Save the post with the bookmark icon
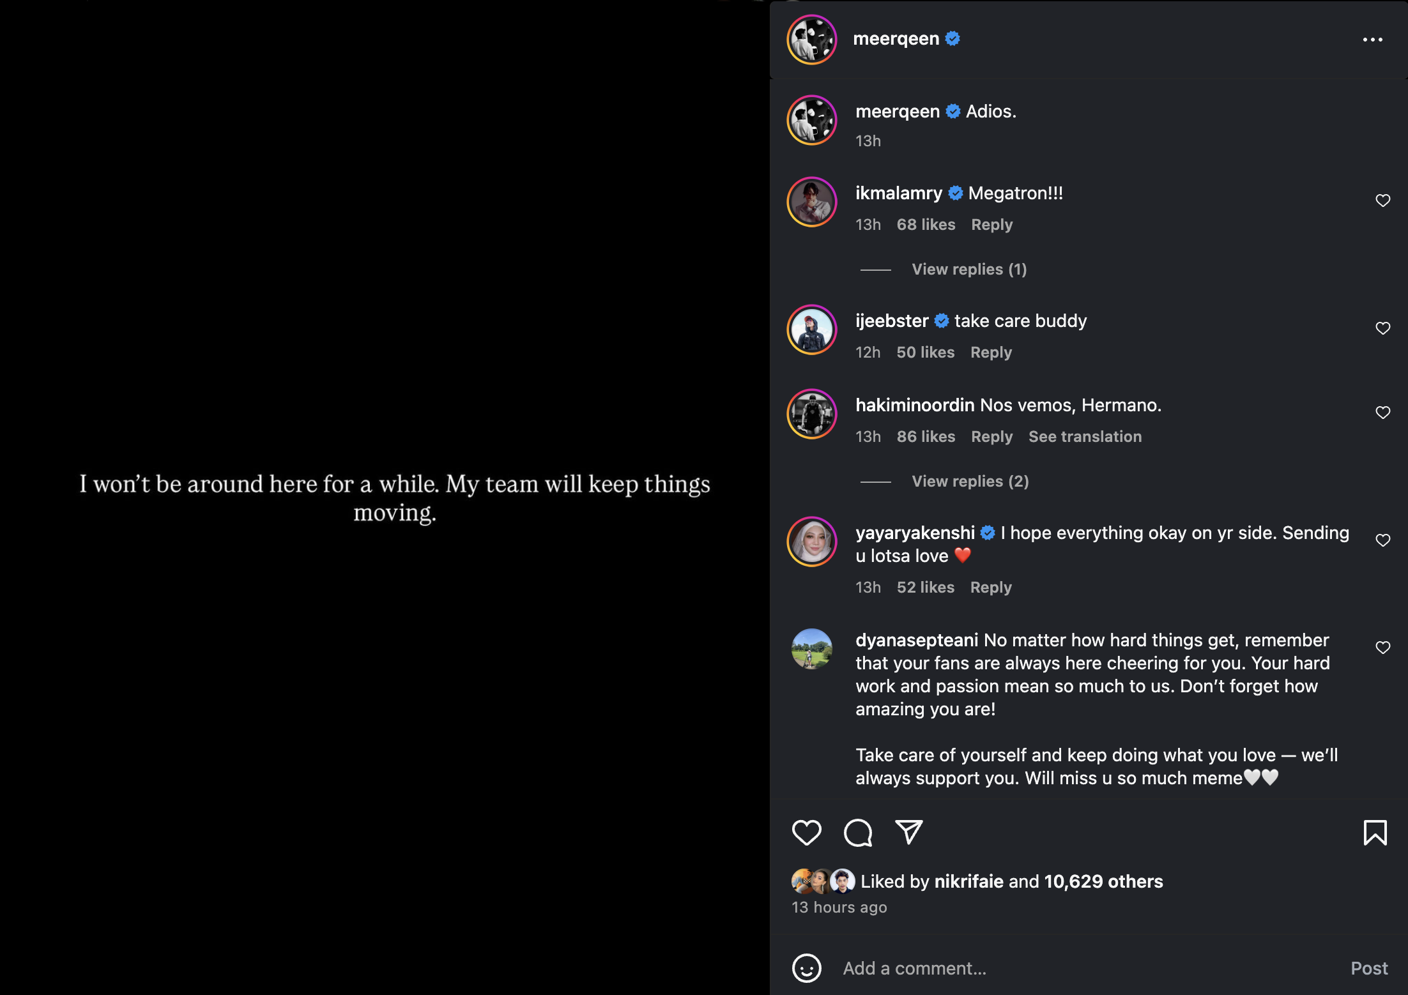The image size is (1408, 995). pyautogui.click(x=1375, y=833)
